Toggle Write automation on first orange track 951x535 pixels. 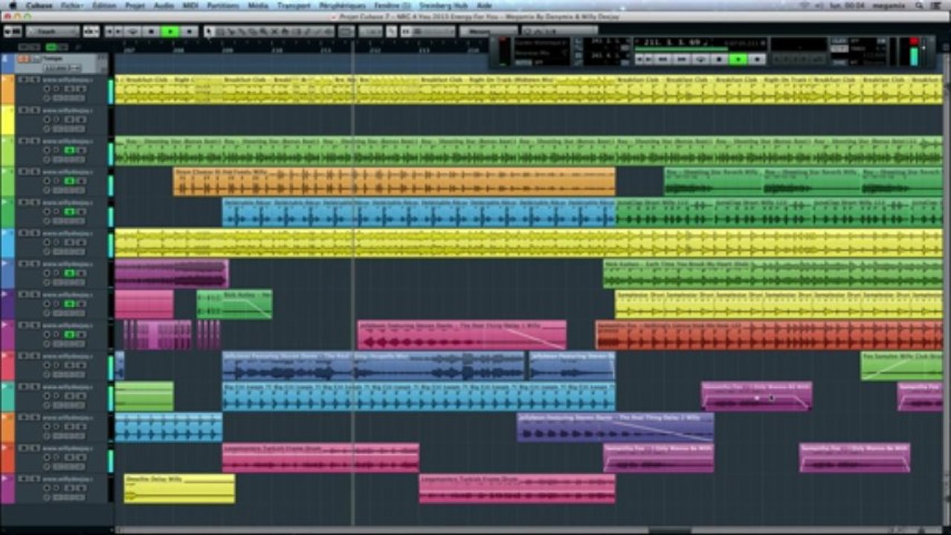click(x=82, y=89)
